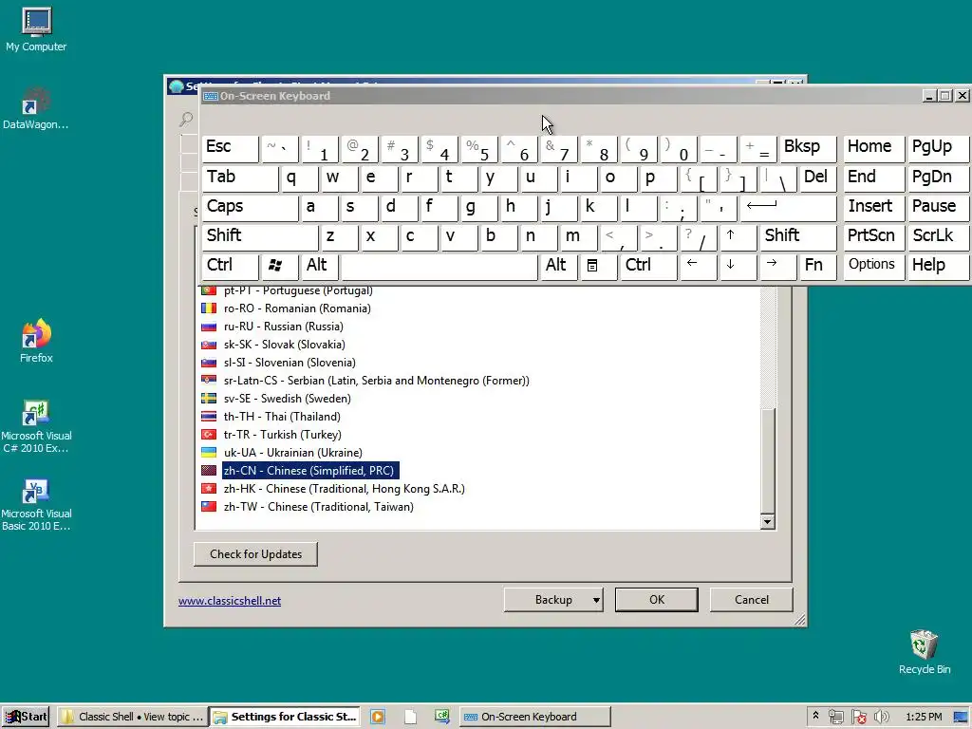
Task: Click the right arrow key on keyboard
Action: pos(776,266)
